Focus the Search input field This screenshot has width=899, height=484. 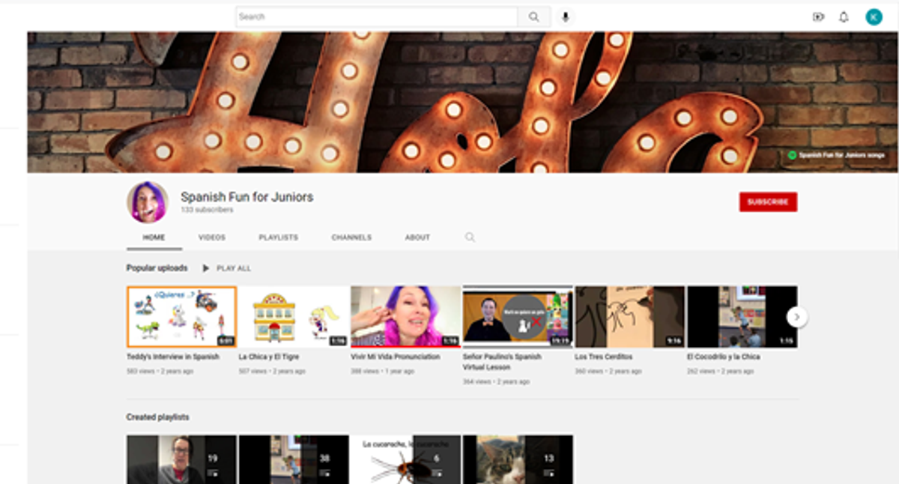pos(376,17)
